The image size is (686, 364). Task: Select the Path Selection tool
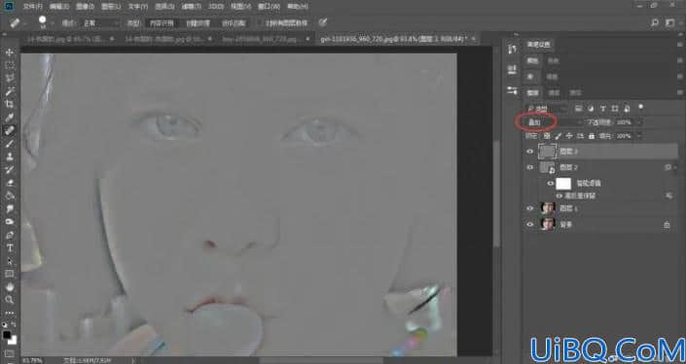(10, 261)
